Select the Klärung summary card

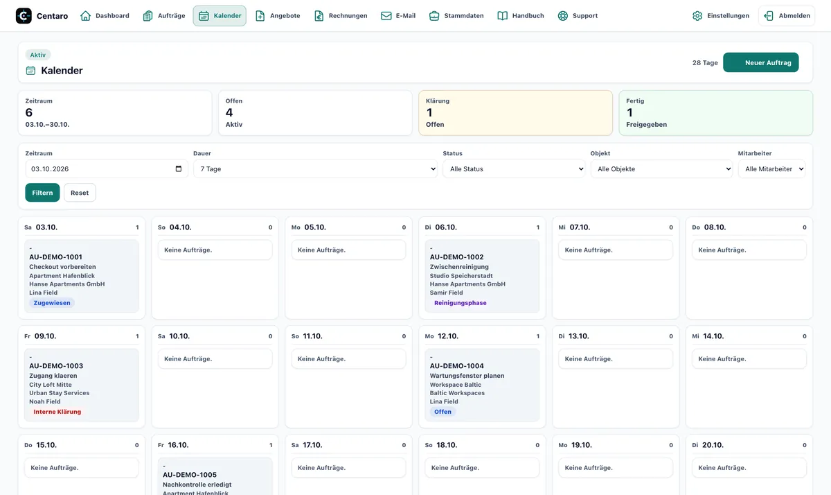tap(515, 113)
